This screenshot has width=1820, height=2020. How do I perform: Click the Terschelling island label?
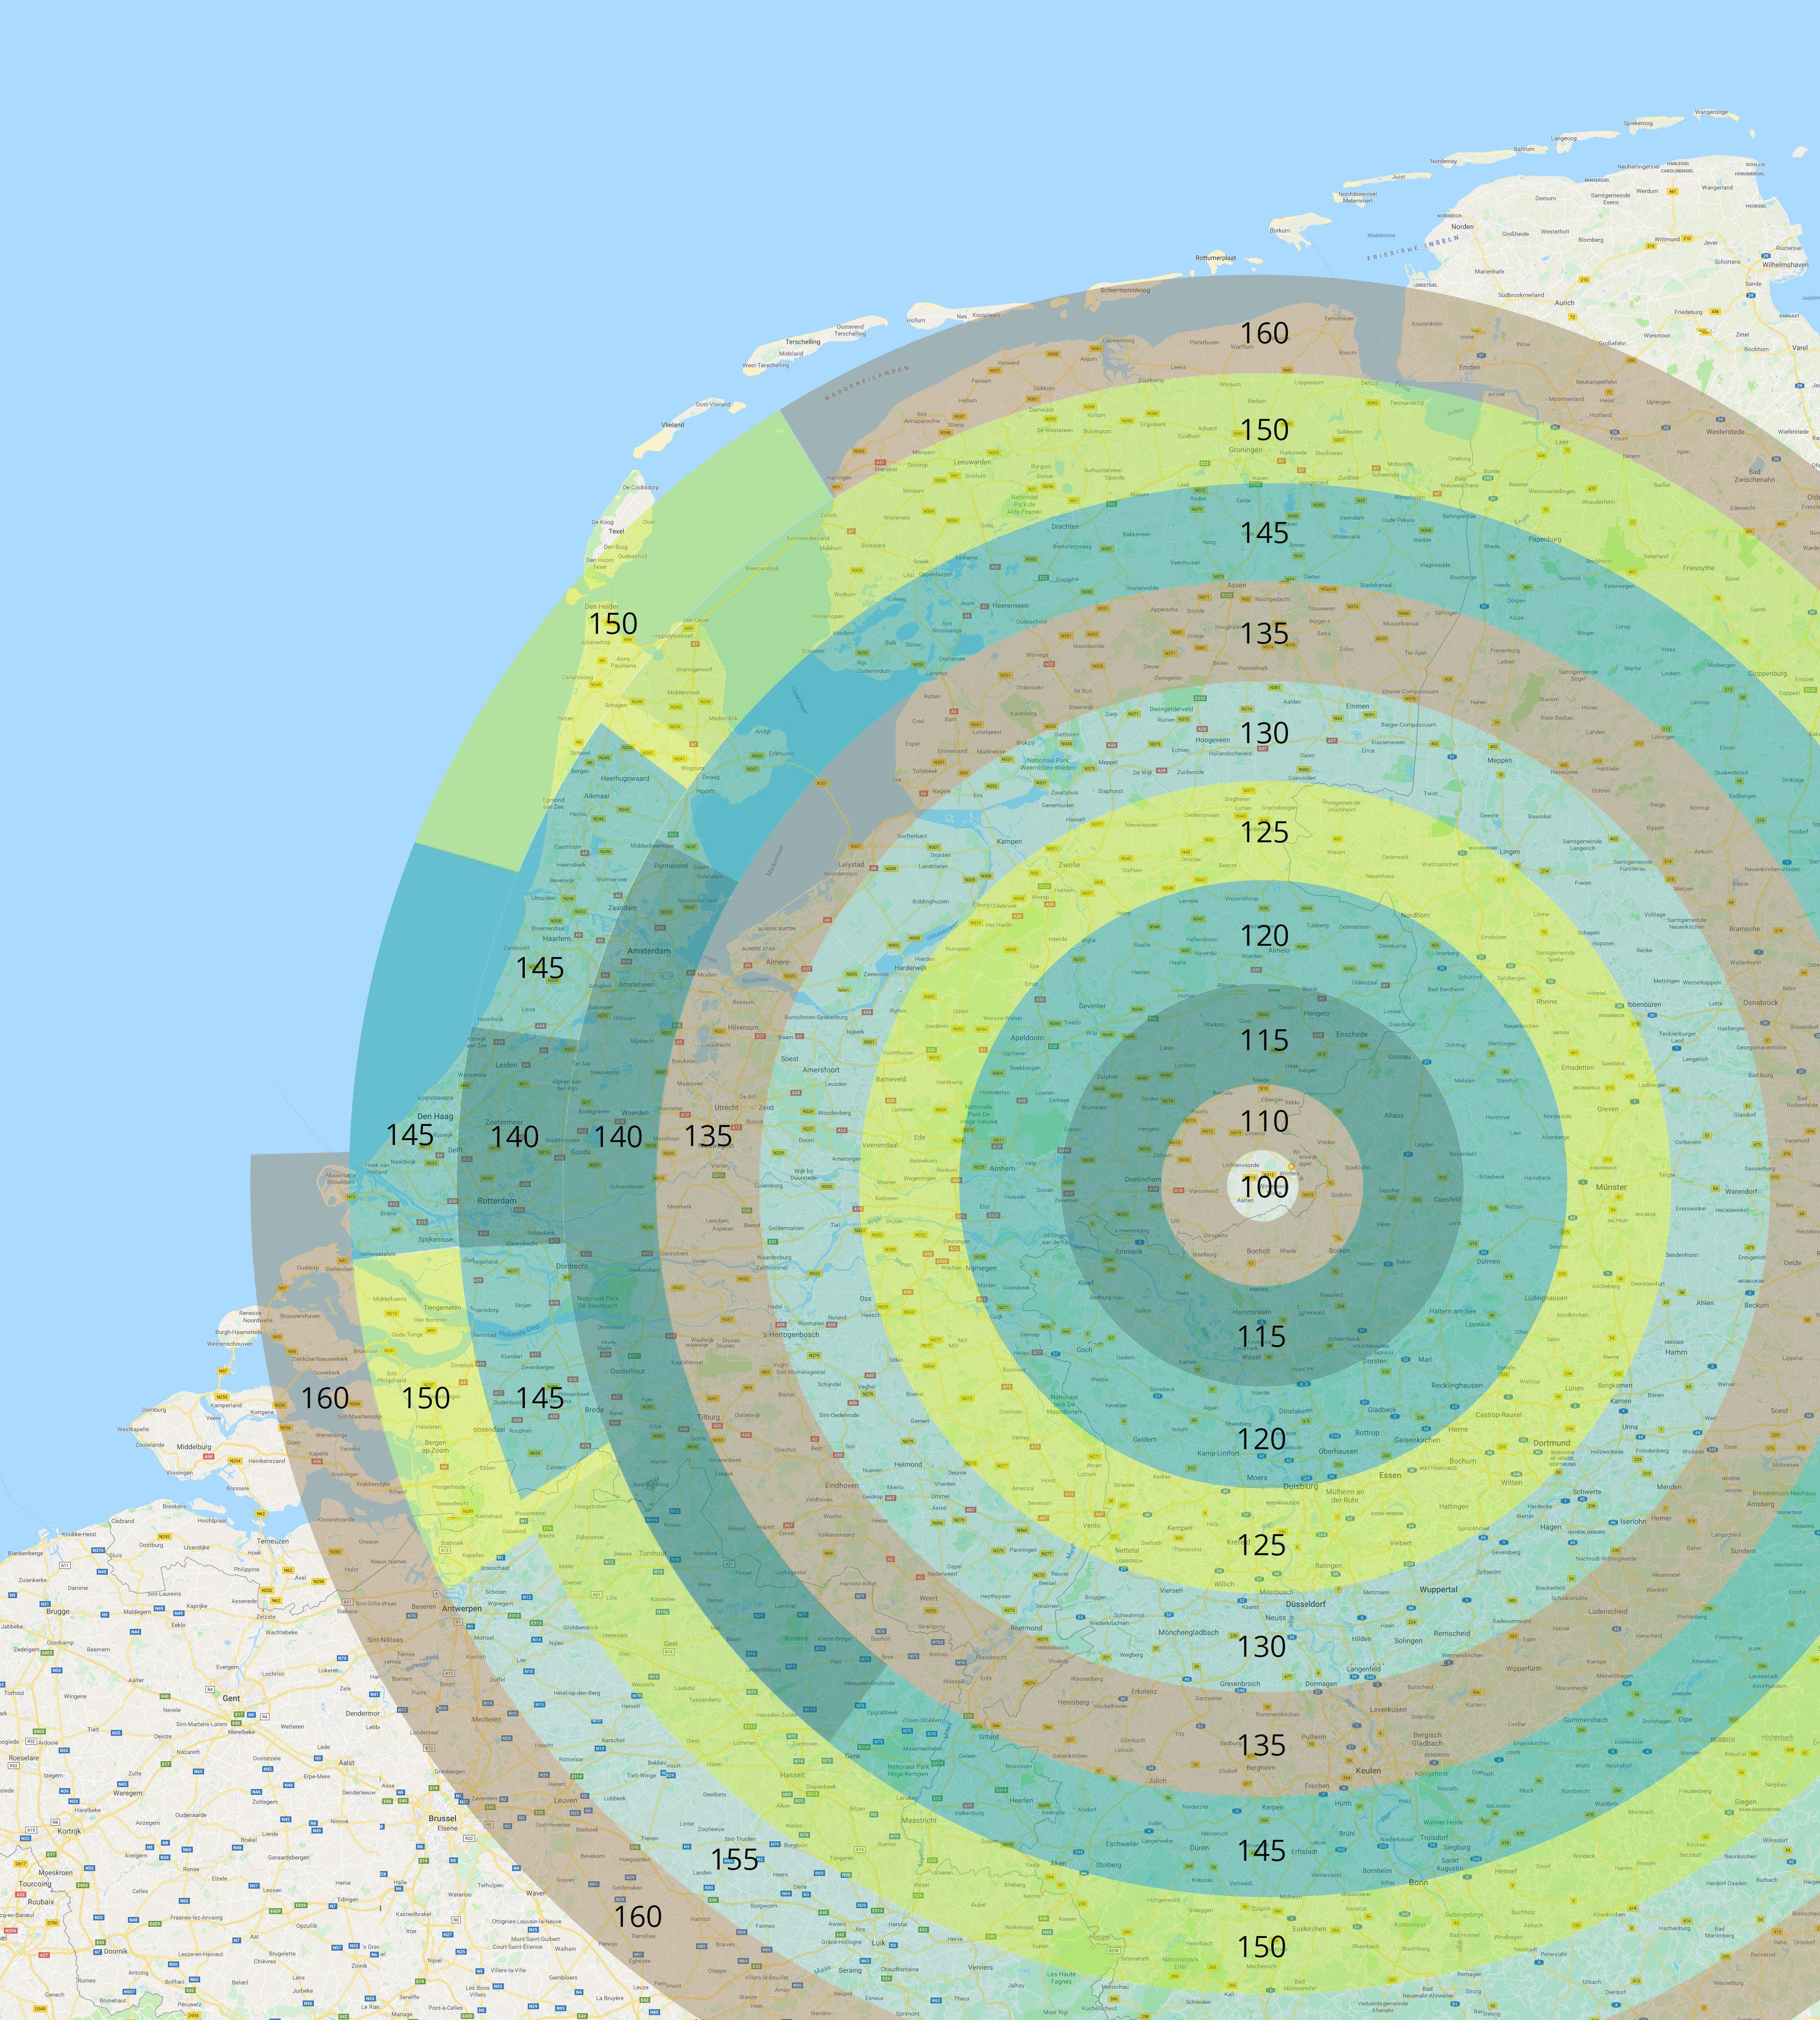coord(802,342)
